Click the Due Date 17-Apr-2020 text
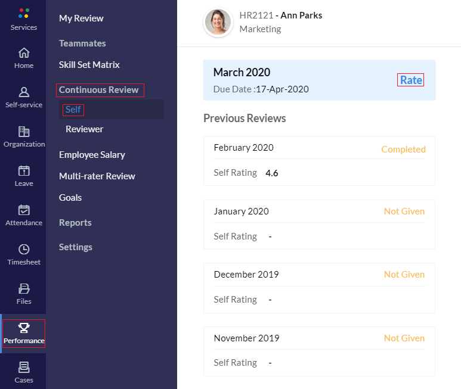The height and width of the screenshot is (389, 461). click(x=261, y=89)
